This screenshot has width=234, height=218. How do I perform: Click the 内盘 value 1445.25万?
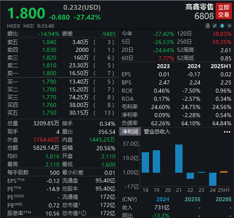click(102, 140)
